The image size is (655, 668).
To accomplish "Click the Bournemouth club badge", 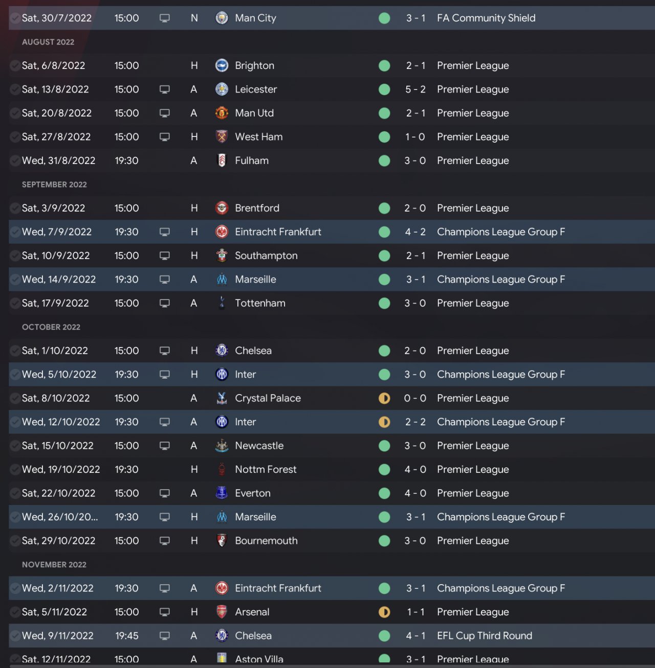I will [x=222, y=541].
